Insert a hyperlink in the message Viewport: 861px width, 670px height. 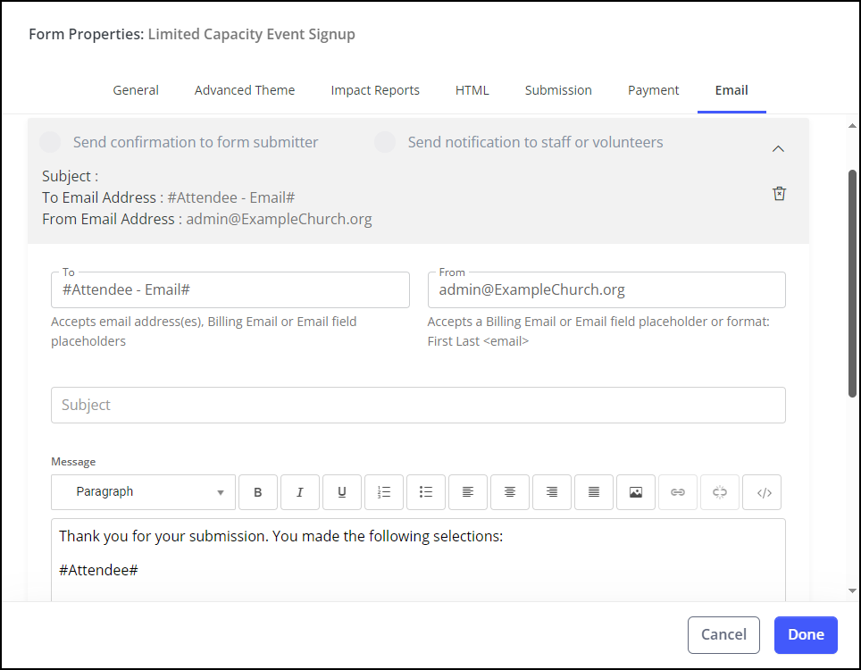[677, 492]
